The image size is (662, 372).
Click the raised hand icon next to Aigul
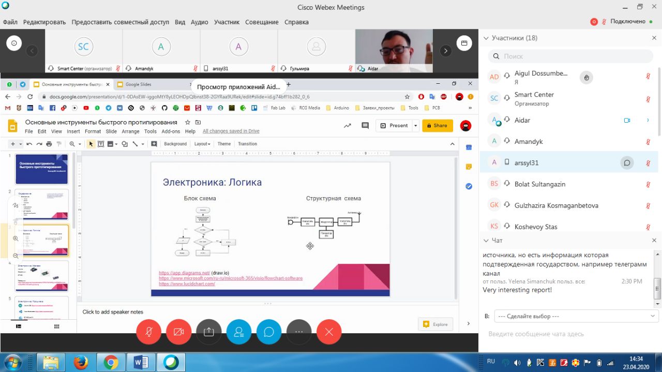click(586, 78)
